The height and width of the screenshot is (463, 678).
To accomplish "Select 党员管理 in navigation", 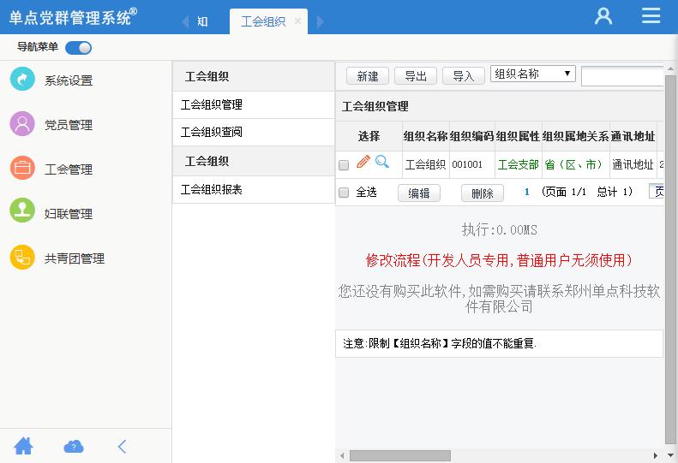I will (x=69, y=125).
